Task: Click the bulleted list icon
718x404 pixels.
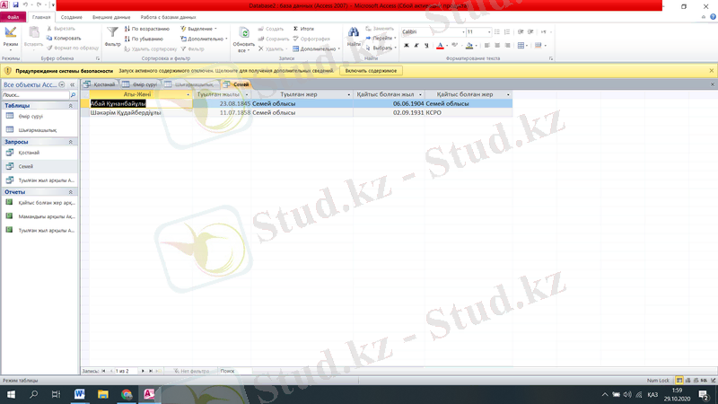Action: click(497, 32)
